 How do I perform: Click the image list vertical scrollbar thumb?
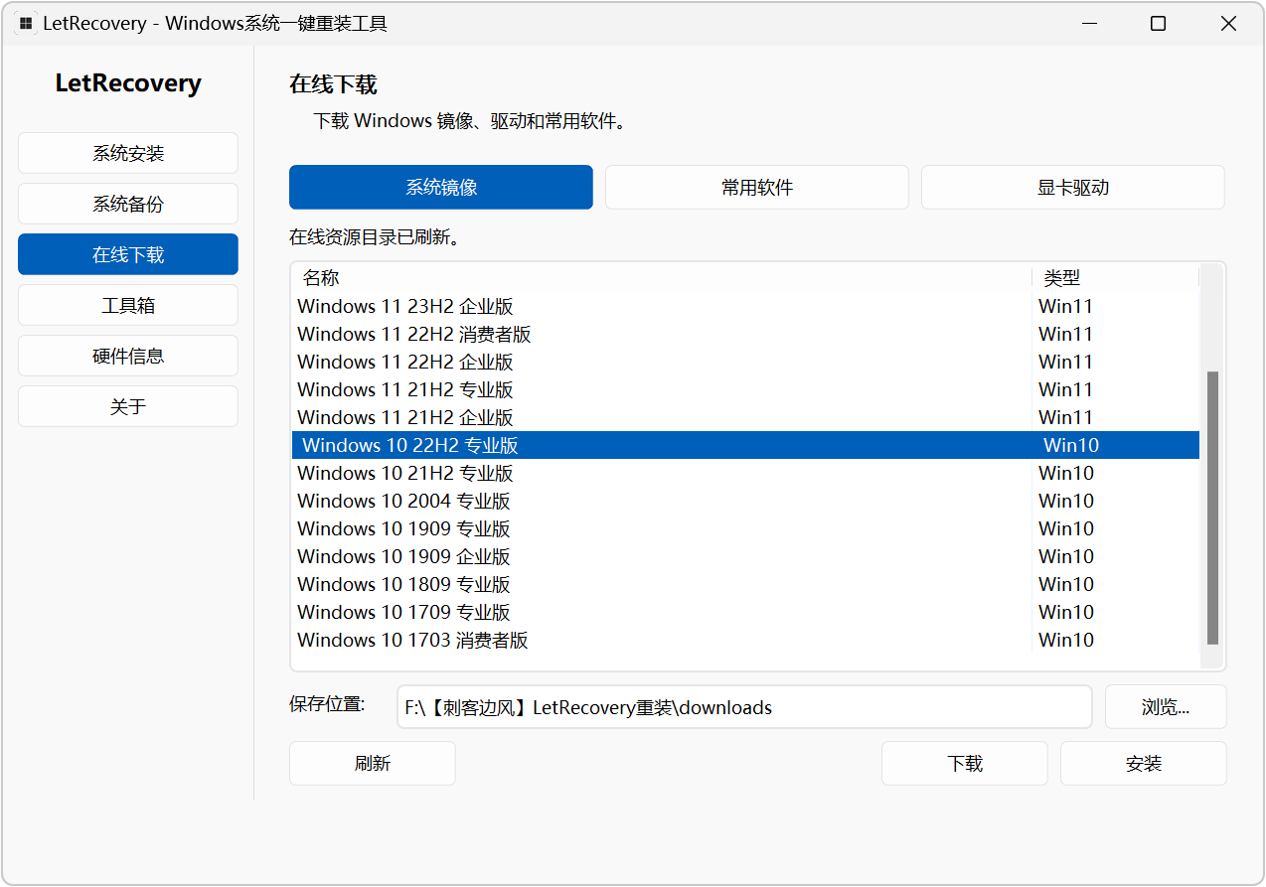point(1212,508)
